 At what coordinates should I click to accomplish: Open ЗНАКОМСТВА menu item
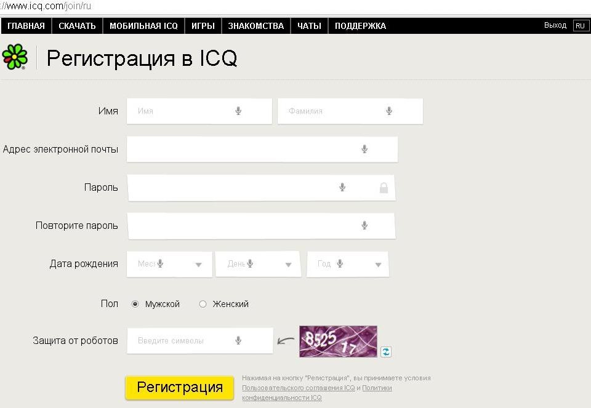pyautogui.click(x=256, y=26)
